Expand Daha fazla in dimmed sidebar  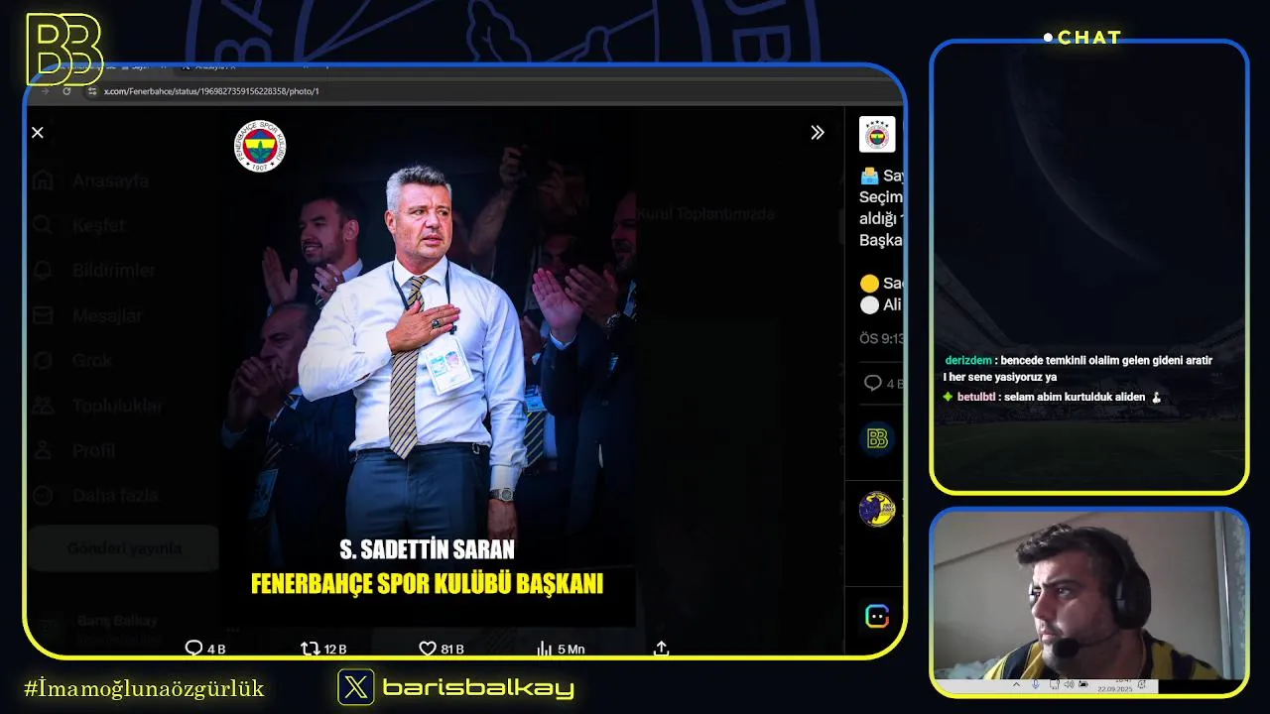coord(95,495)
